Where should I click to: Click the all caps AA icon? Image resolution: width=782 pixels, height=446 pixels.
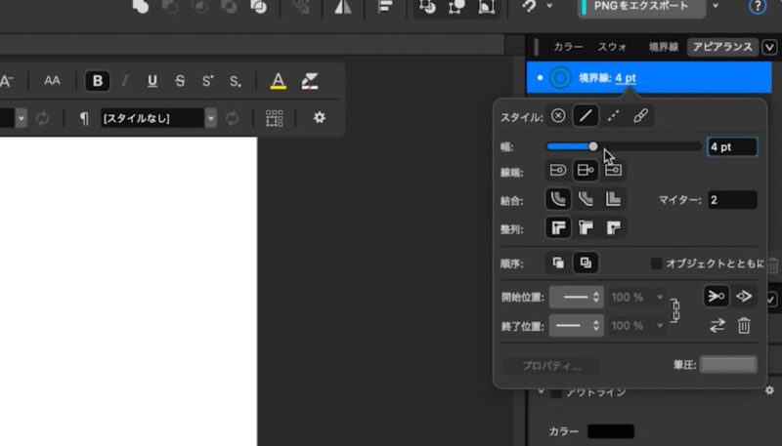(52, 81)
